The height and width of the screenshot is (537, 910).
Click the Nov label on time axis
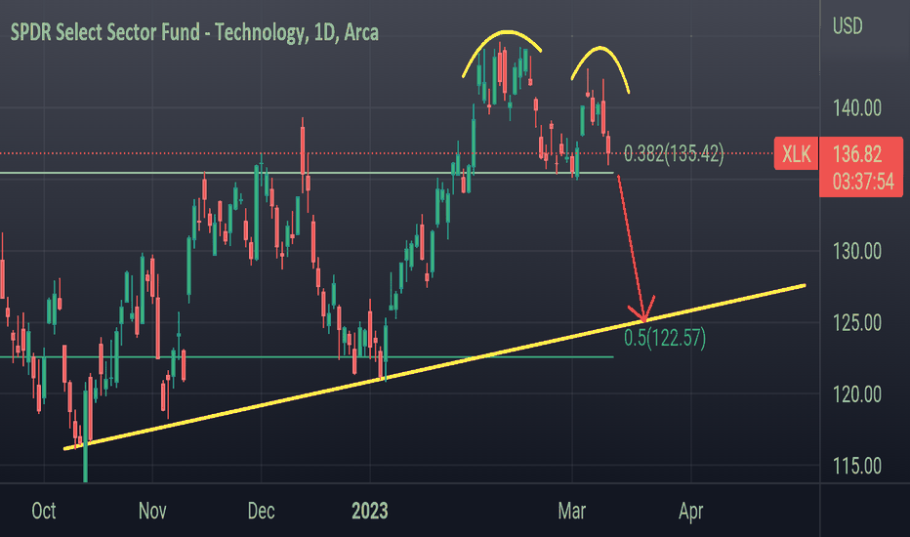coord(152,511)
